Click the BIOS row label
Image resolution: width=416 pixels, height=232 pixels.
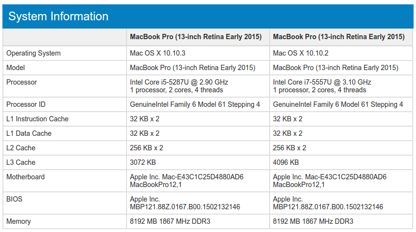15,199
